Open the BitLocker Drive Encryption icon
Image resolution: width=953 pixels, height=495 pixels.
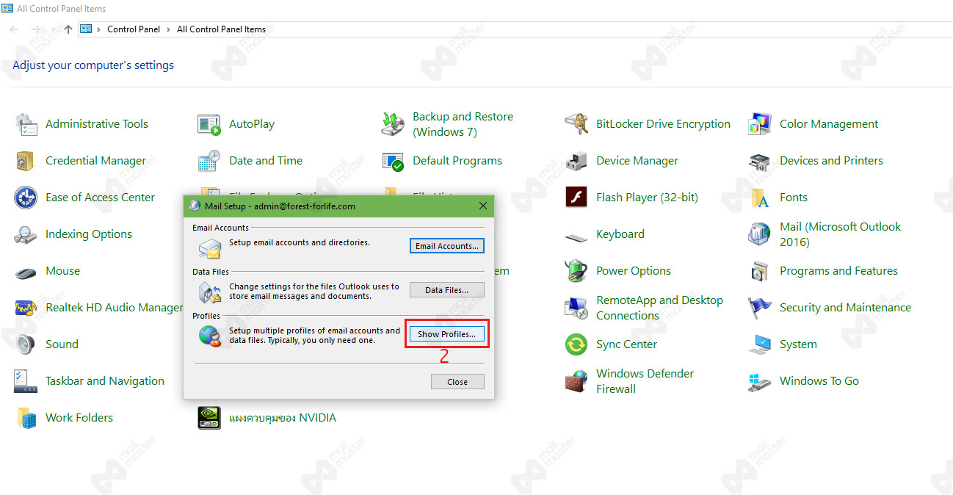[576, 124]
